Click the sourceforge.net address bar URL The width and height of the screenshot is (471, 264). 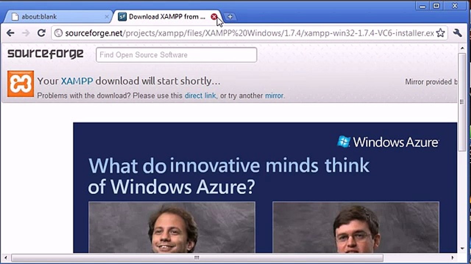pyautogui.click(x=249, y=33)
